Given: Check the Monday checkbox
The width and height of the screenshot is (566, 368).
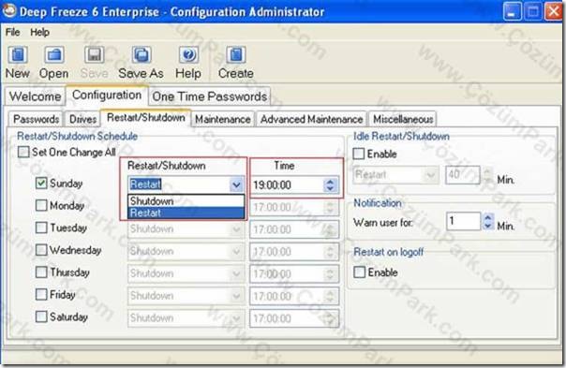Looking at the screenshot, I should click(x=41, y=205).
